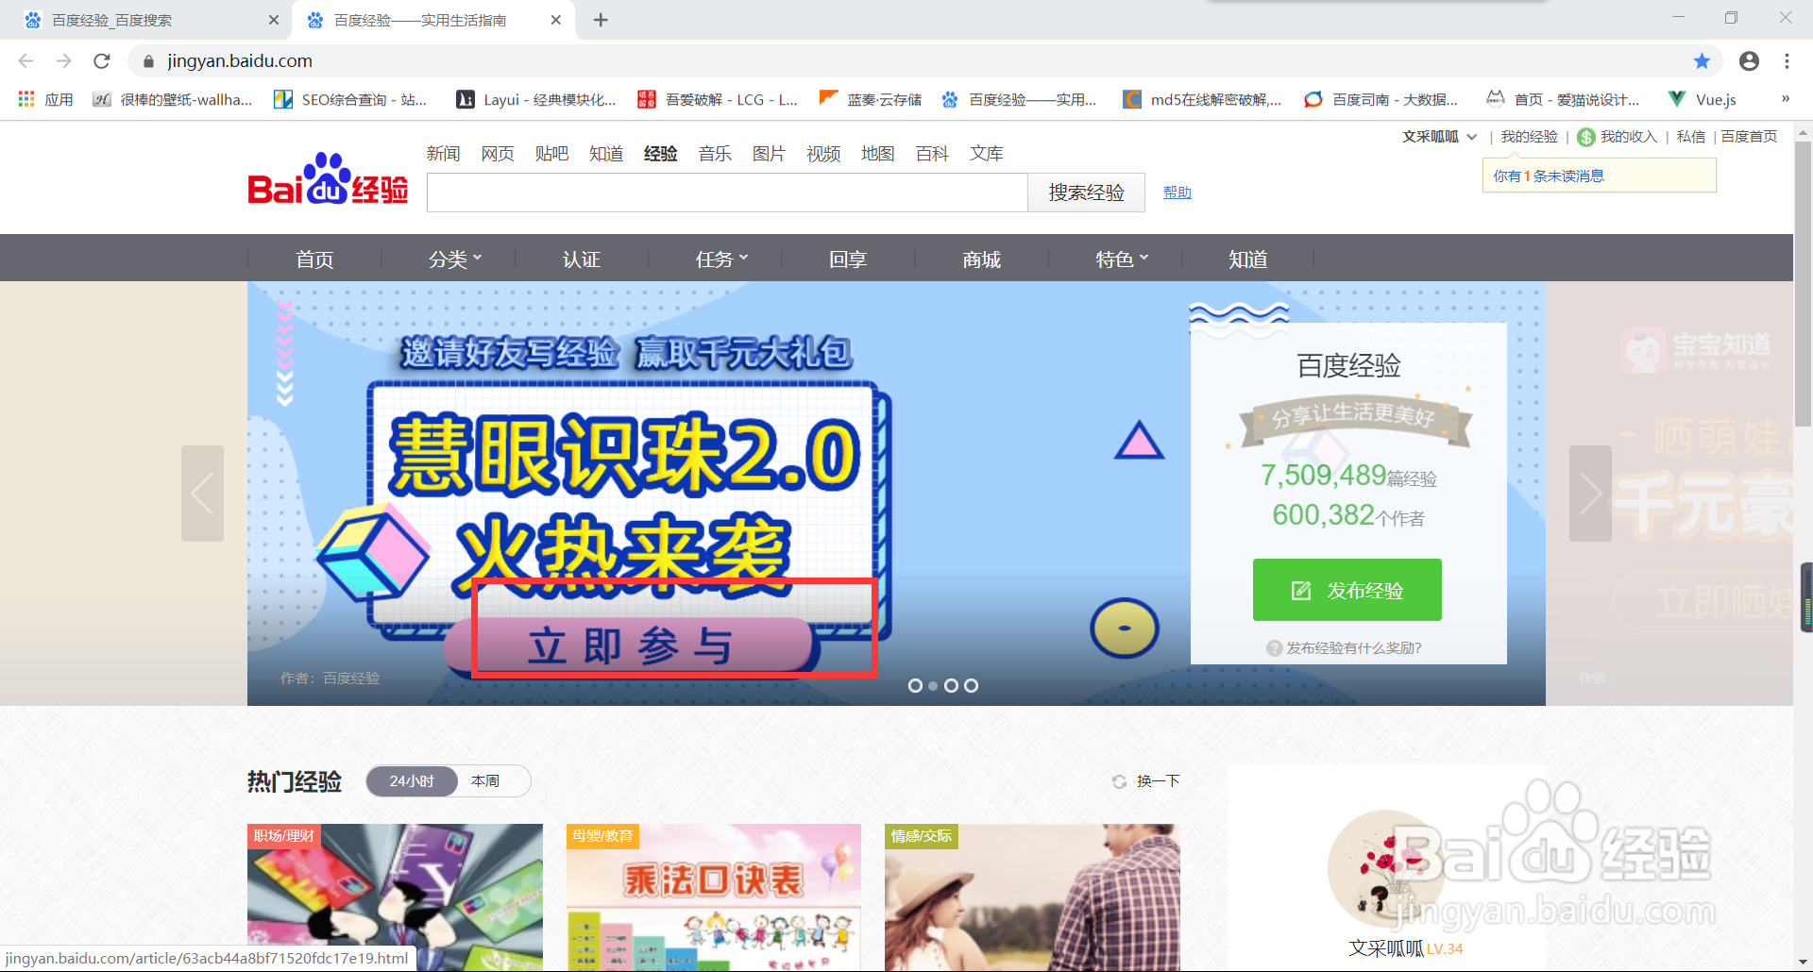Viewport: 1813px width, 972px height.
Task: Open the 首页 - 爱猫说设计 bookmark
Action: [x=1563, y=99]
